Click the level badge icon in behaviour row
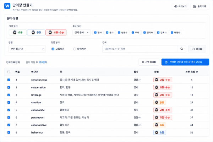The height and width of the screenshot is (142, 213). click(157, 132)
